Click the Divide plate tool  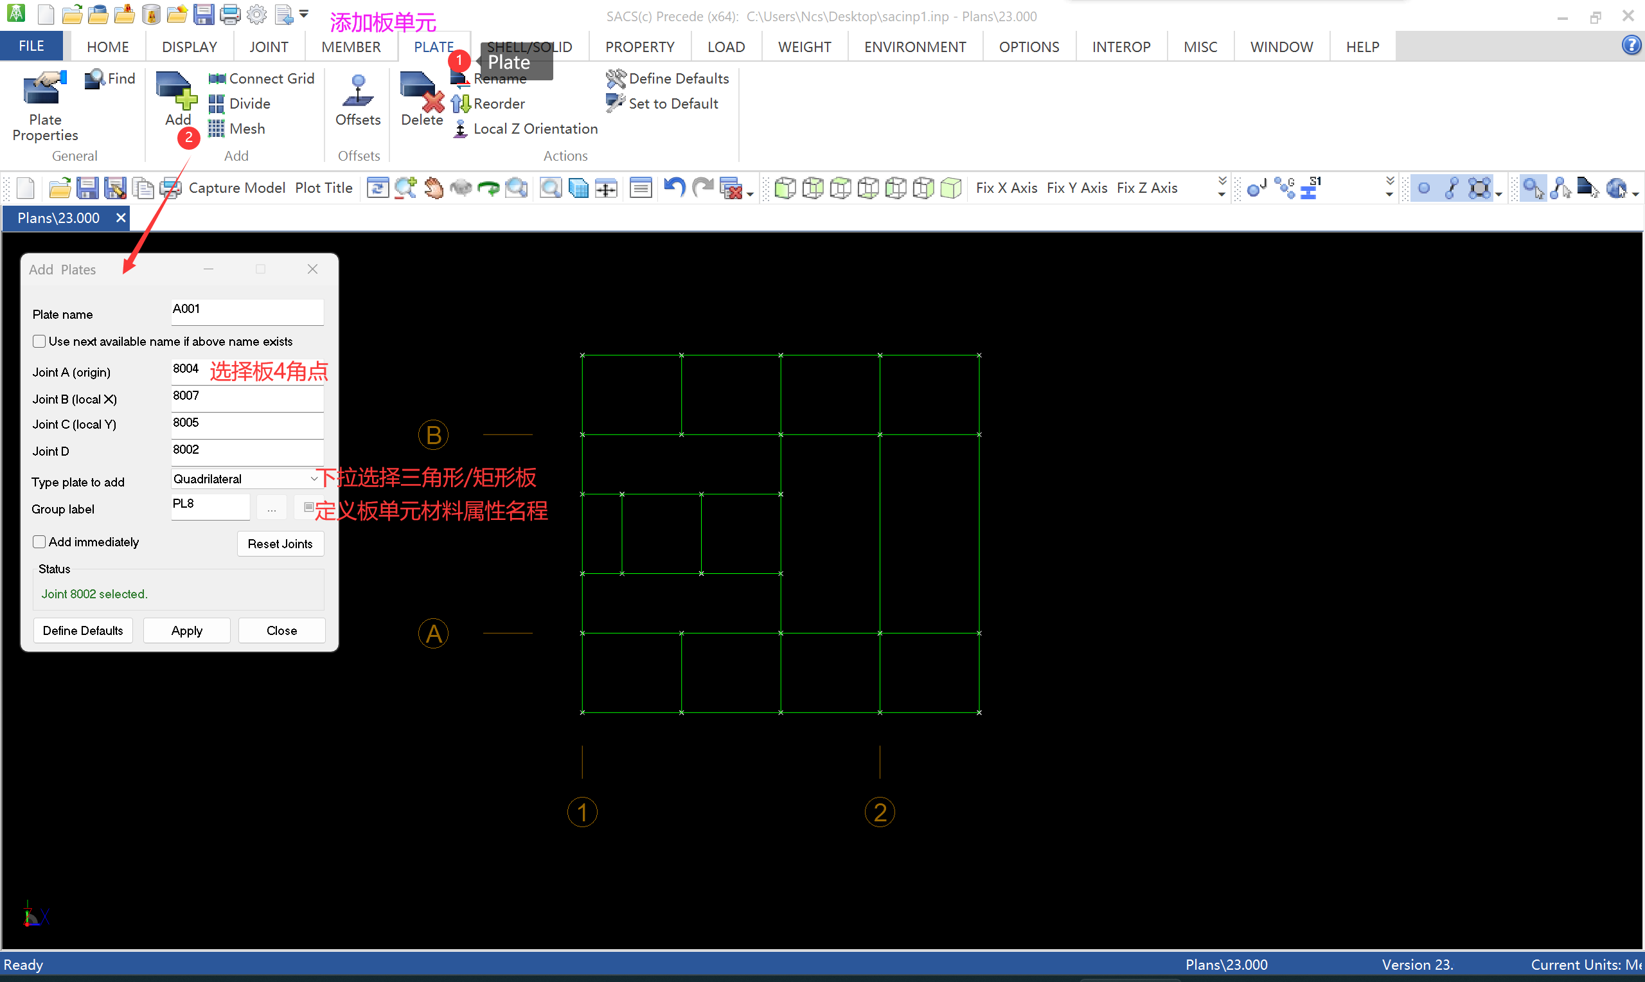240,103
